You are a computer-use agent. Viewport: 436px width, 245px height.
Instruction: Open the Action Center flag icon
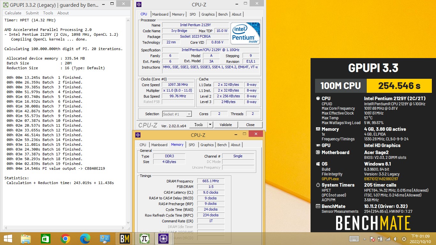(x=372, y=239)
